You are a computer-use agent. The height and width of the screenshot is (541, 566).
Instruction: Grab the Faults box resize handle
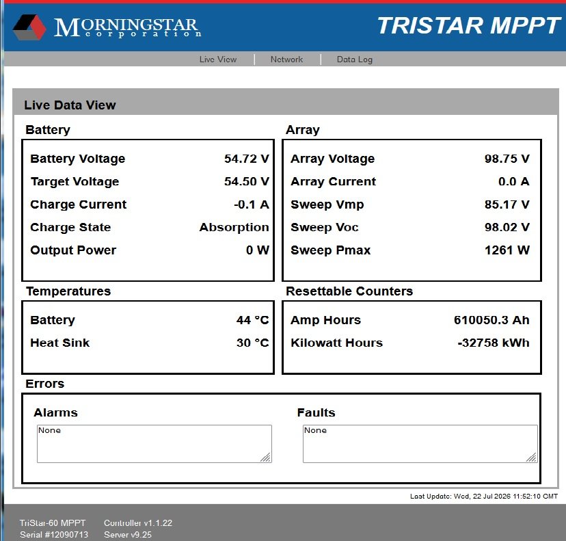pos(531,457)
